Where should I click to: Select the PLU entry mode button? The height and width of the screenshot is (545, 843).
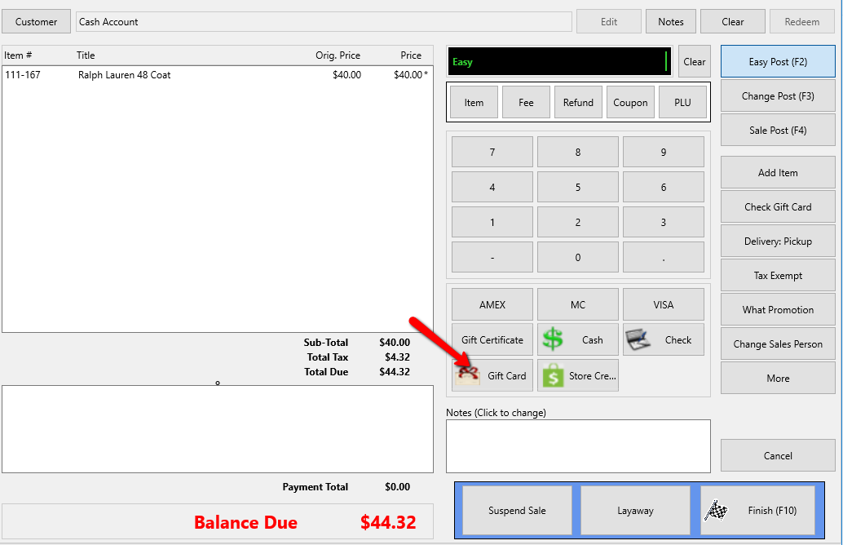(x=682, y=102)
